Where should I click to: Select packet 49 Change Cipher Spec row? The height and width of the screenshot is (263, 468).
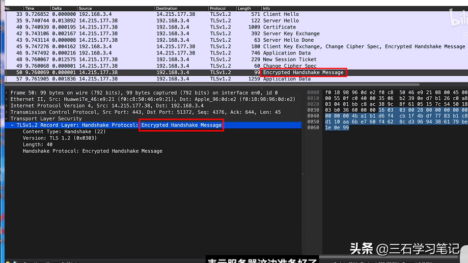click(x=236, y=66)
